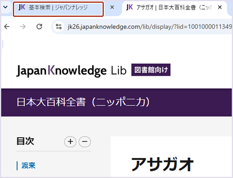Click the 目次 heading

(x=25, y=141)
